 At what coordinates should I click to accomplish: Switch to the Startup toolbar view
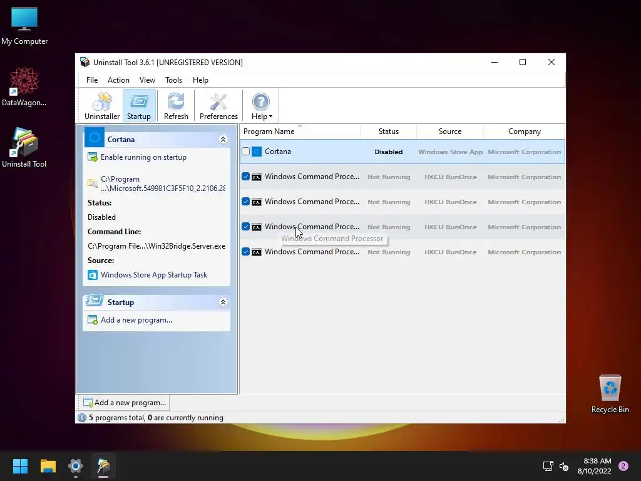coord(139,106)
